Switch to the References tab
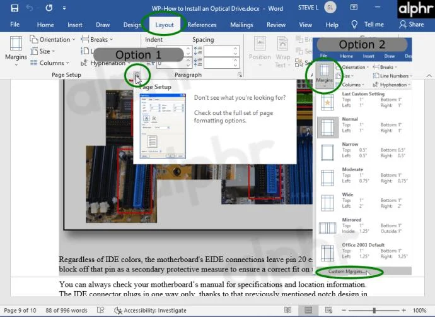 (202, 25)
